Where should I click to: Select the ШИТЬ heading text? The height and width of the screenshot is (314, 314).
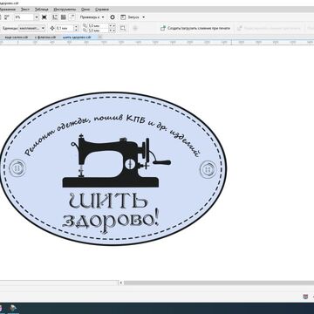(x=109, y=201)
